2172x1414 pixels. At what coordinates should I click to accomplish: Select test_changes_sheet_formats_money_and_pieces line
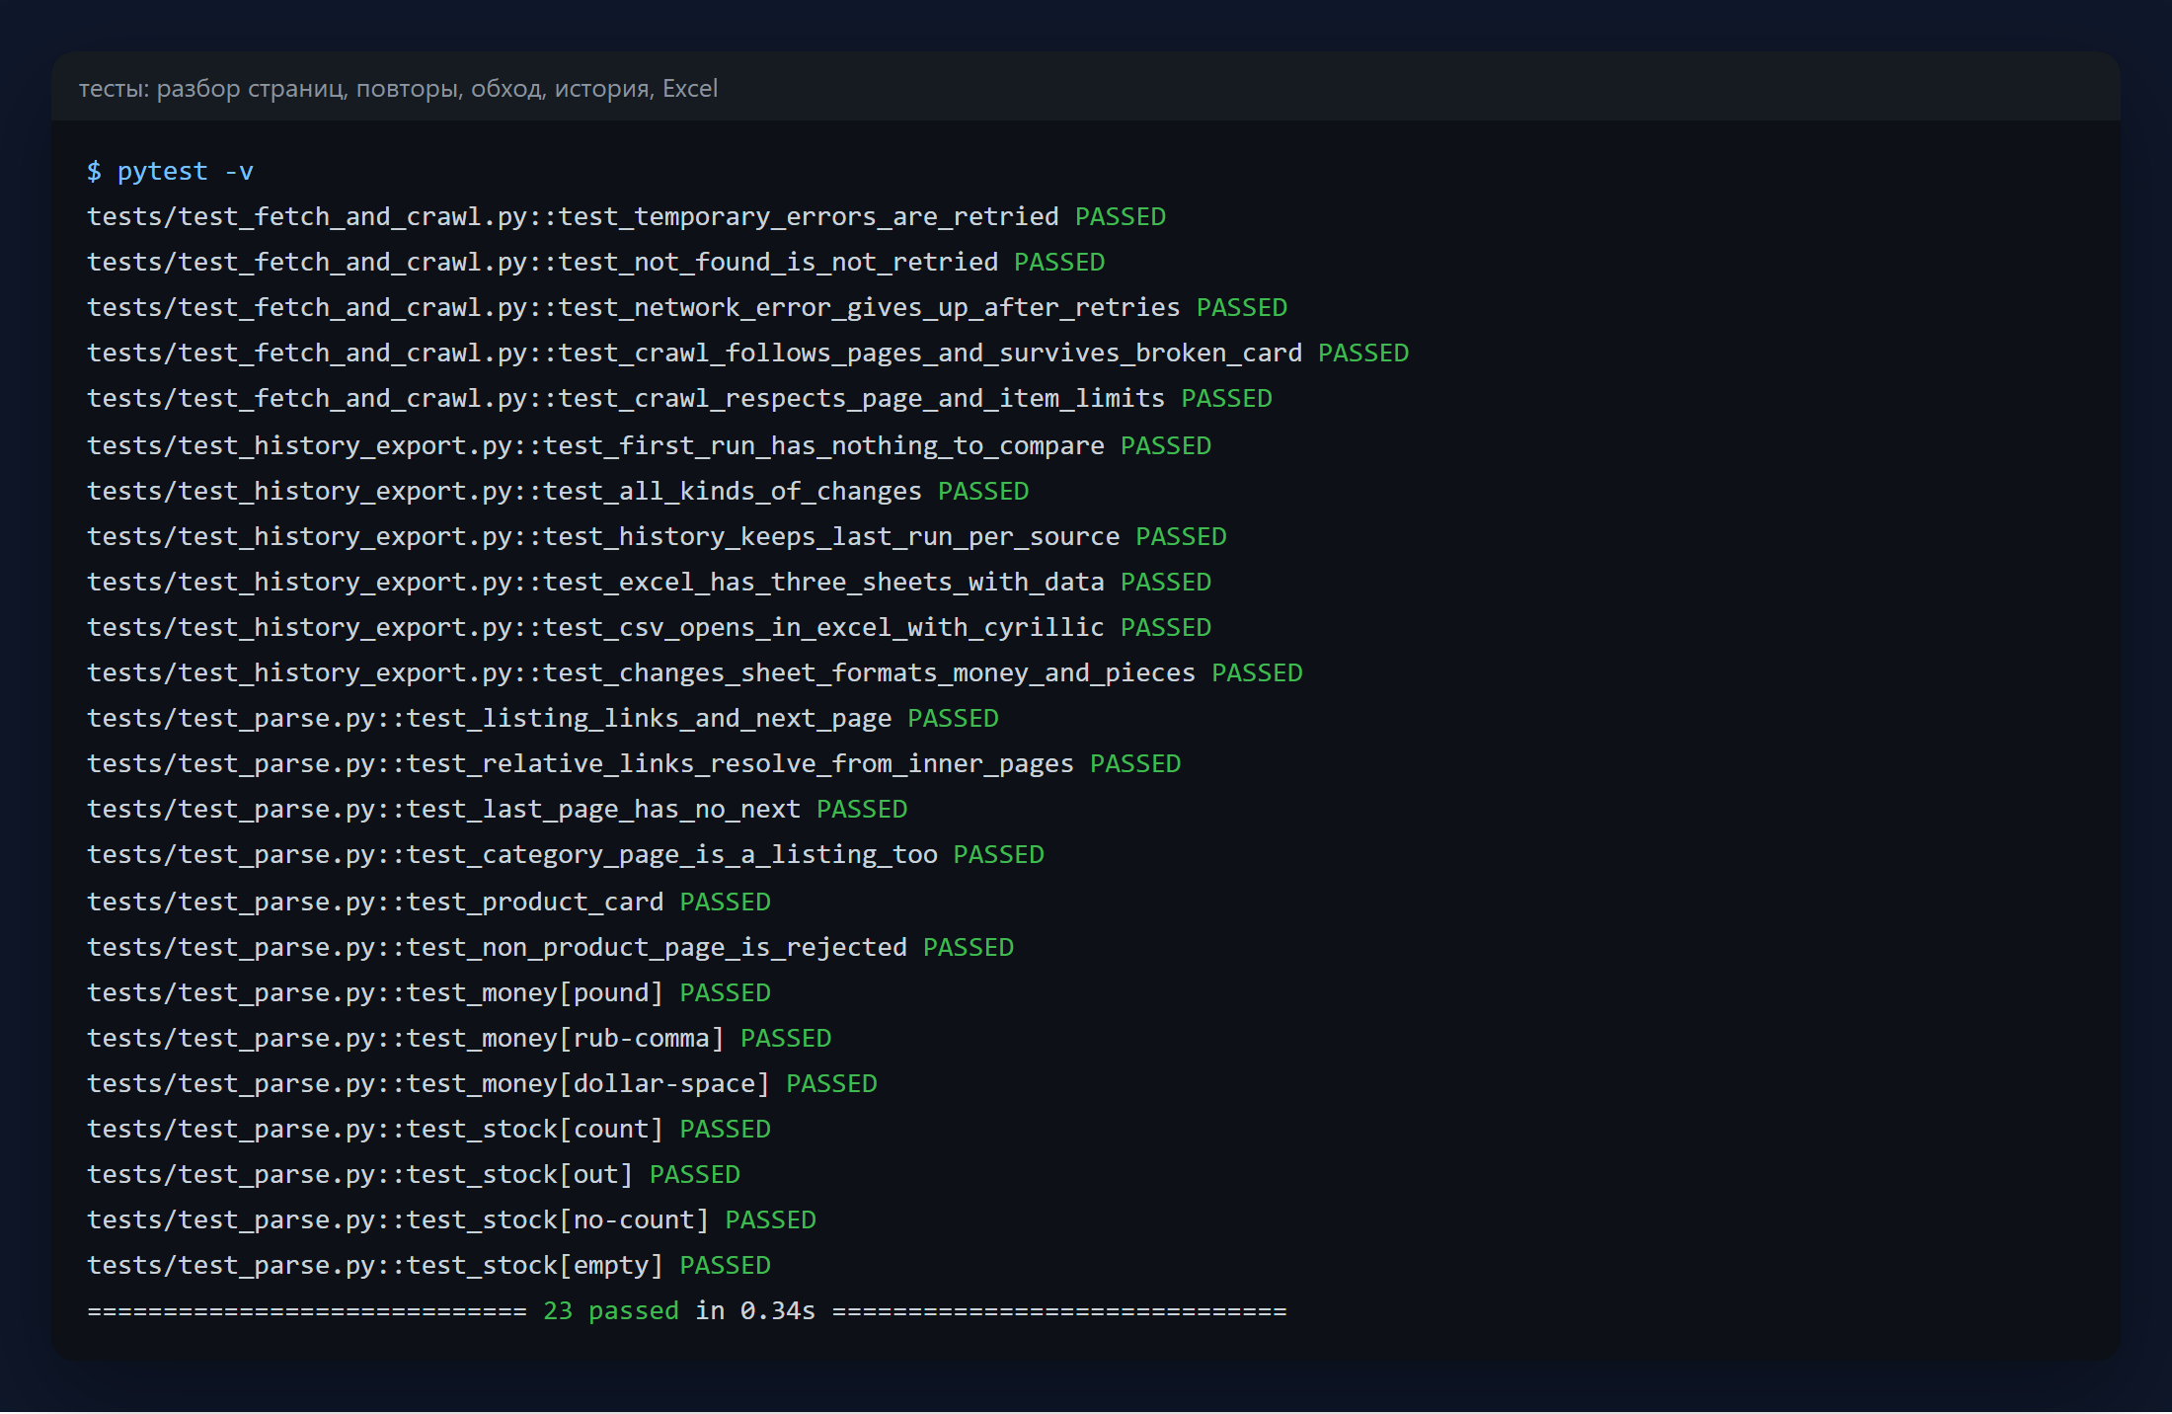point(695,673)
